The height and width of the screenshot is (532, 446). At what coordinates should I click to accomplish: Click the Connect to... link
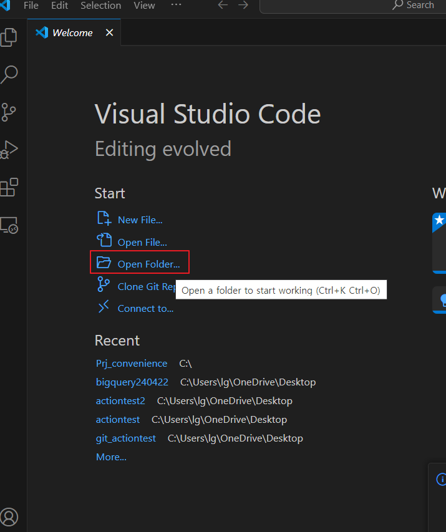145,309
